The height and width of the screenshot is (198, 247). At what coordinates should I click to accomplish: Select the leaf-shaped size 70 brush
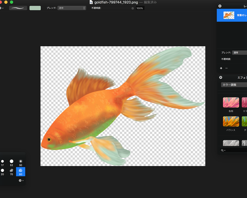11,170
